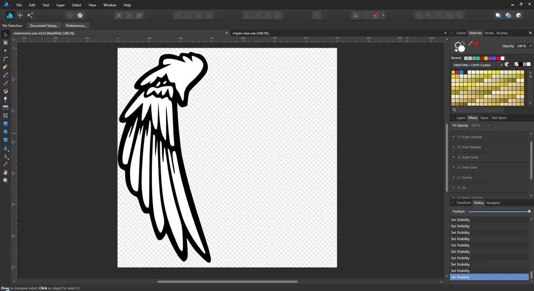Enable the Inner Shadow effect checkbox

459,147
